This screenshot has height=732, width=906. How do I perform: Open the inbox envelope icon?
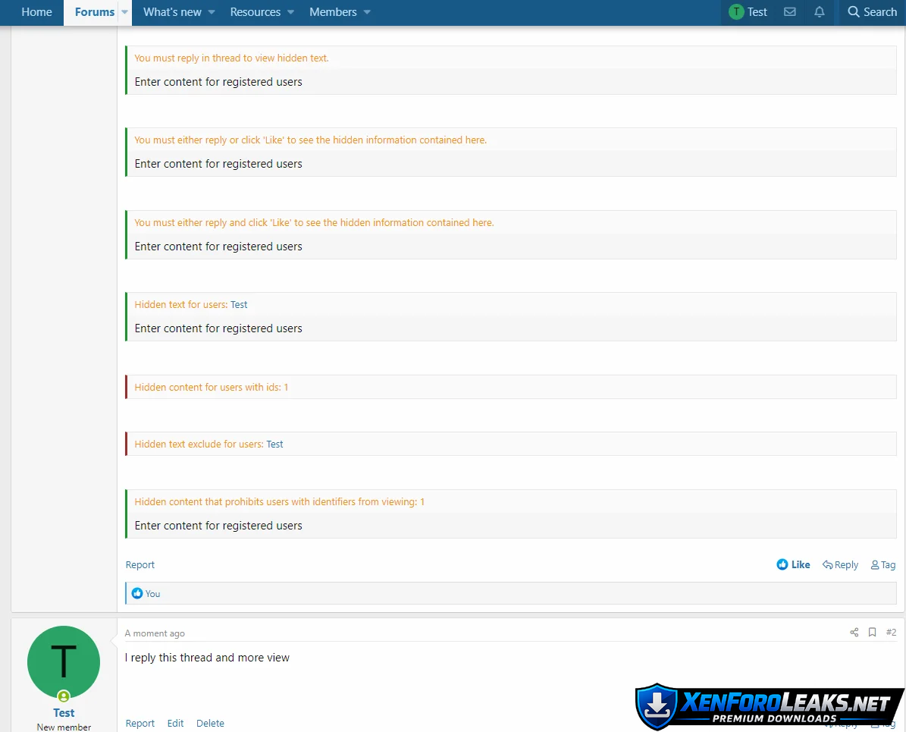[x=789, y=12]
